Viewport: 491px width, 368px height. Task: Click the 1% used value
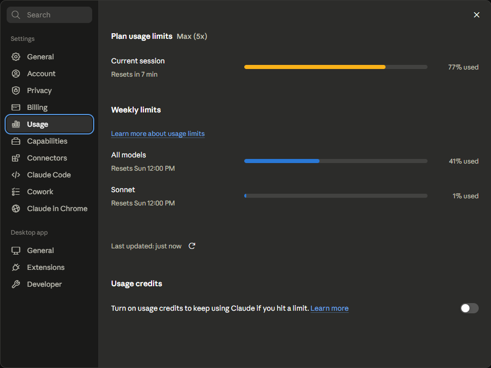point(465,196)
